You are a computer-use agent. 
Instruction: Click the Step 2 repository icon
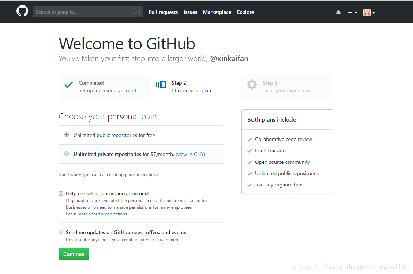point(161,84)
